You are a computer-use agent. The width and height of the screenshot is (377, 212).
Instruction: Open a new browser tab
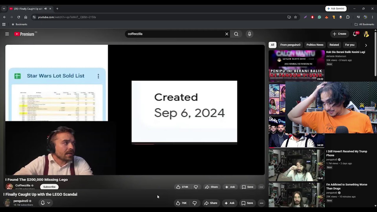57,9
